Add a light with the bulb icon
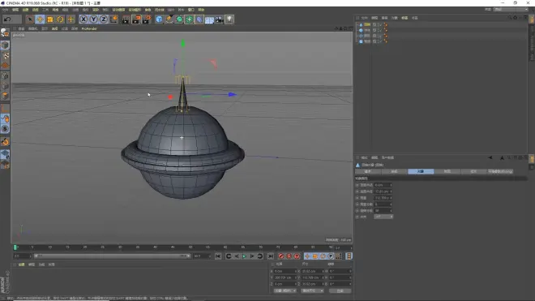This screenshot has width=535, height=301. point(229,19)
